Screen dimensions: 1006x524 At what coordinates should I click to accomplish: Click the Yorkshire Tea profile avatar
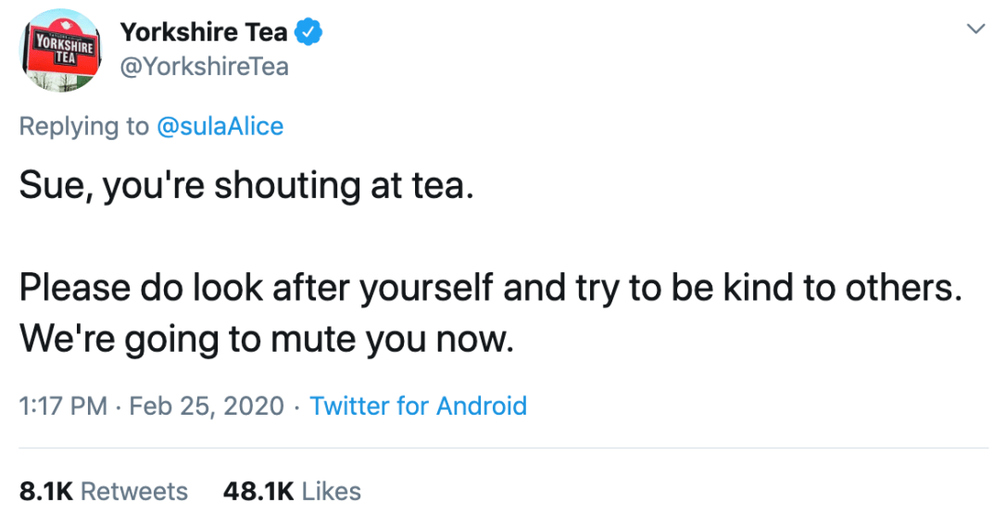[x=62, y=52]
